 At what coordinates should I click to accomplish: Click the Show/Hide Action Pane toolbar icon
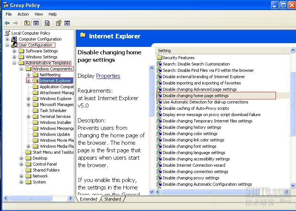[67, 23]
